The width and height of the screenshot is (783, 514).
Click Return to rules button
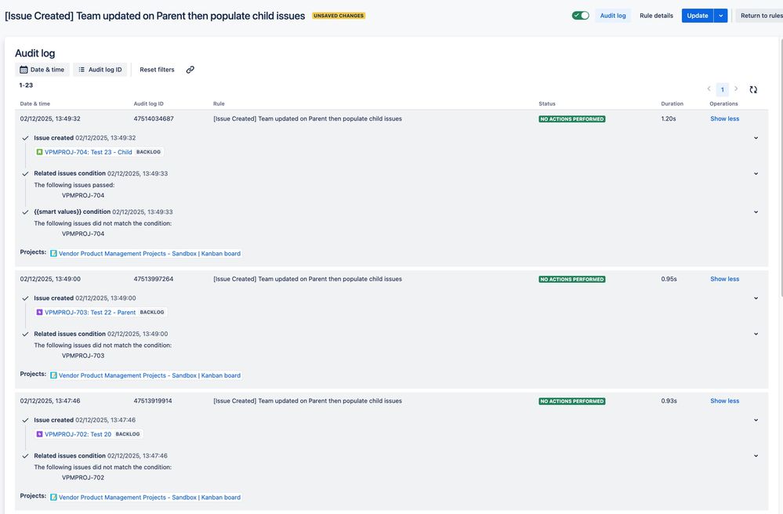[759, 16]
